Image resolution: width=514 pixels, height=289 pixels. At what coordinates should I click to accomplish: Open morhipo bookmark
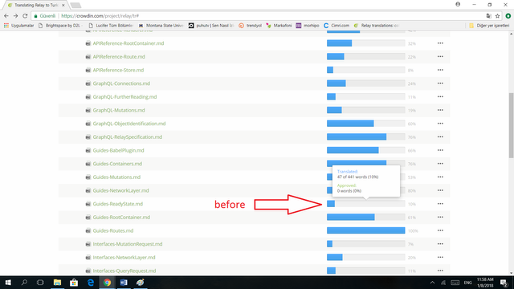(x=308, y=25)
